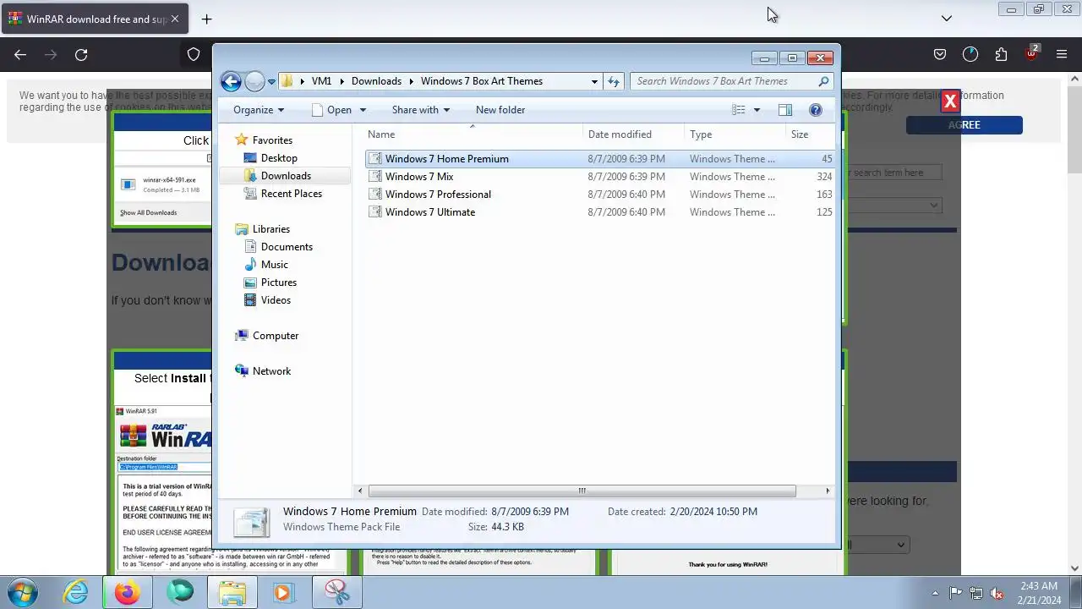Sort by the Date modified column header
Viewport: 1082px width, 609px height.
coord(633,134)
